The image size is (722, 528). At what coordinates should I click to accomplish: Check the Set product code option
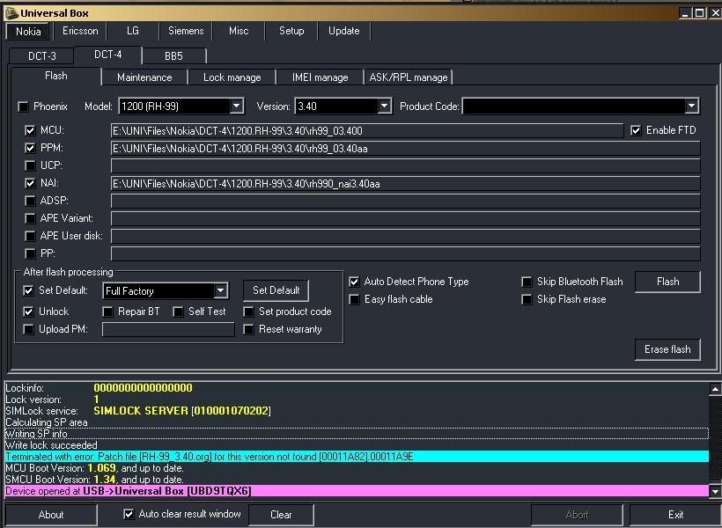tap(248, 312)
